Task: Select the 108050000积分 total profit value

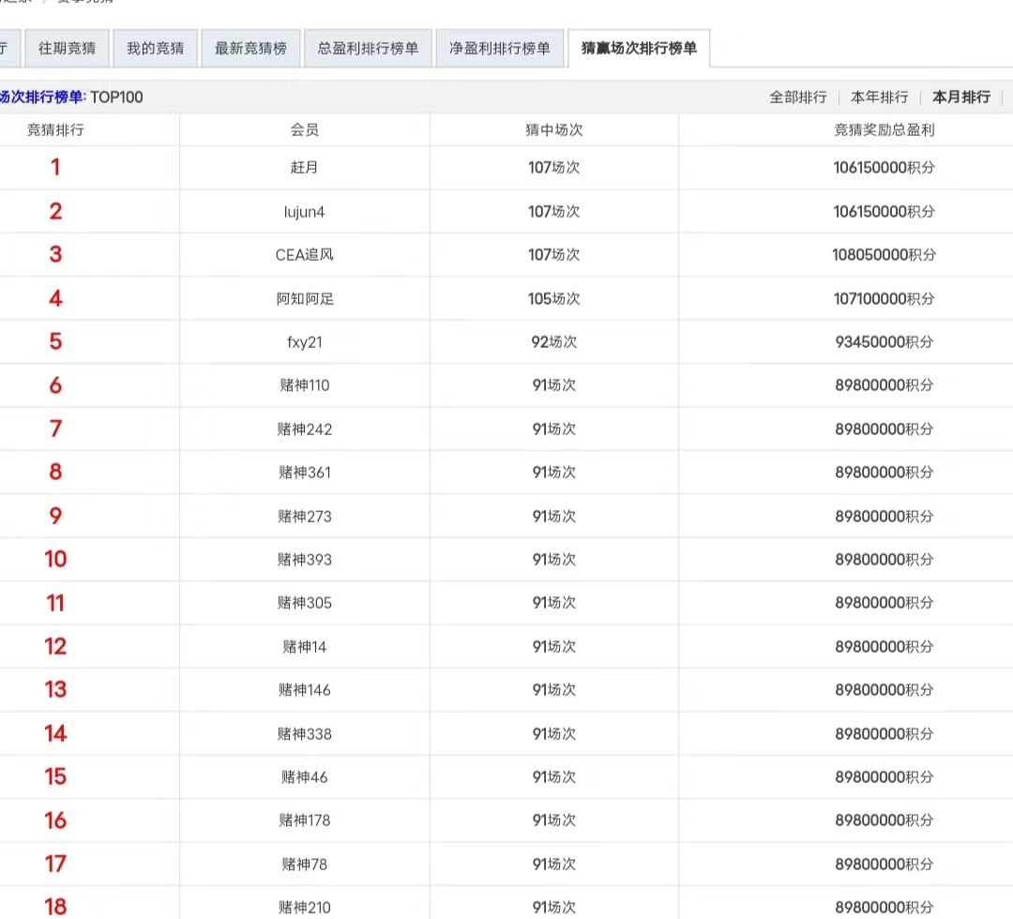Action: pos(884,255)
